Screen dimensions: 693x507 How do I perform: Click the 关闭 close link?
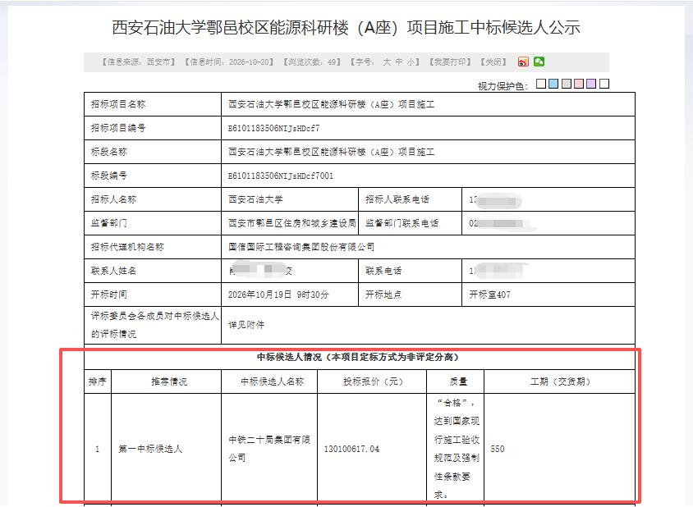point(493,62)
